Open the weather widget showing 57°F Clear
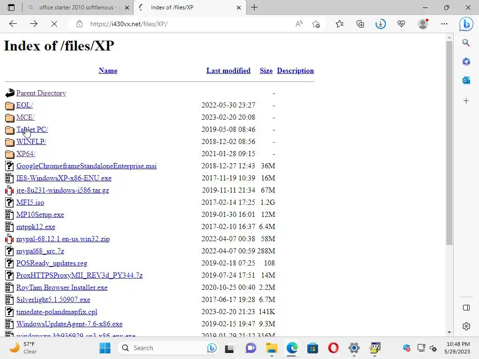 pos(22,348)
